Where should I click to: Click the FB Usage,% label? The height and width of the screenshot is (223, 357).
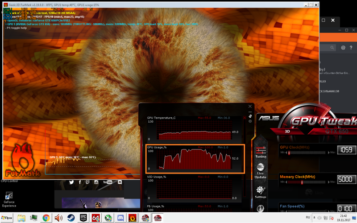pyautogui.click(x=155, y=206)
